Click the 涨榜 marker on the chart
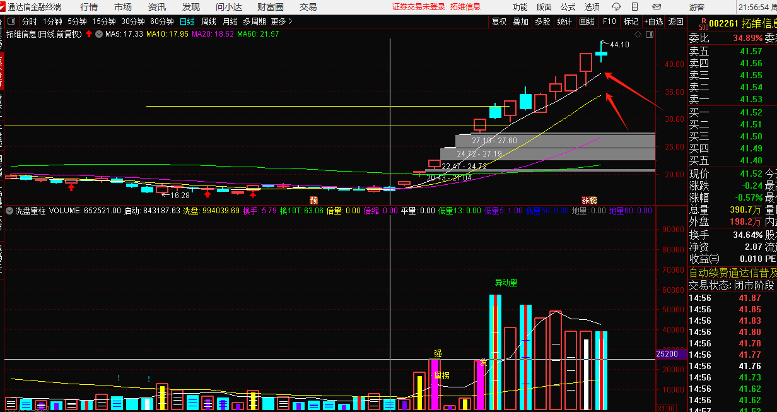The height and width of the screenshot is (412, 777). click(589, 199)
